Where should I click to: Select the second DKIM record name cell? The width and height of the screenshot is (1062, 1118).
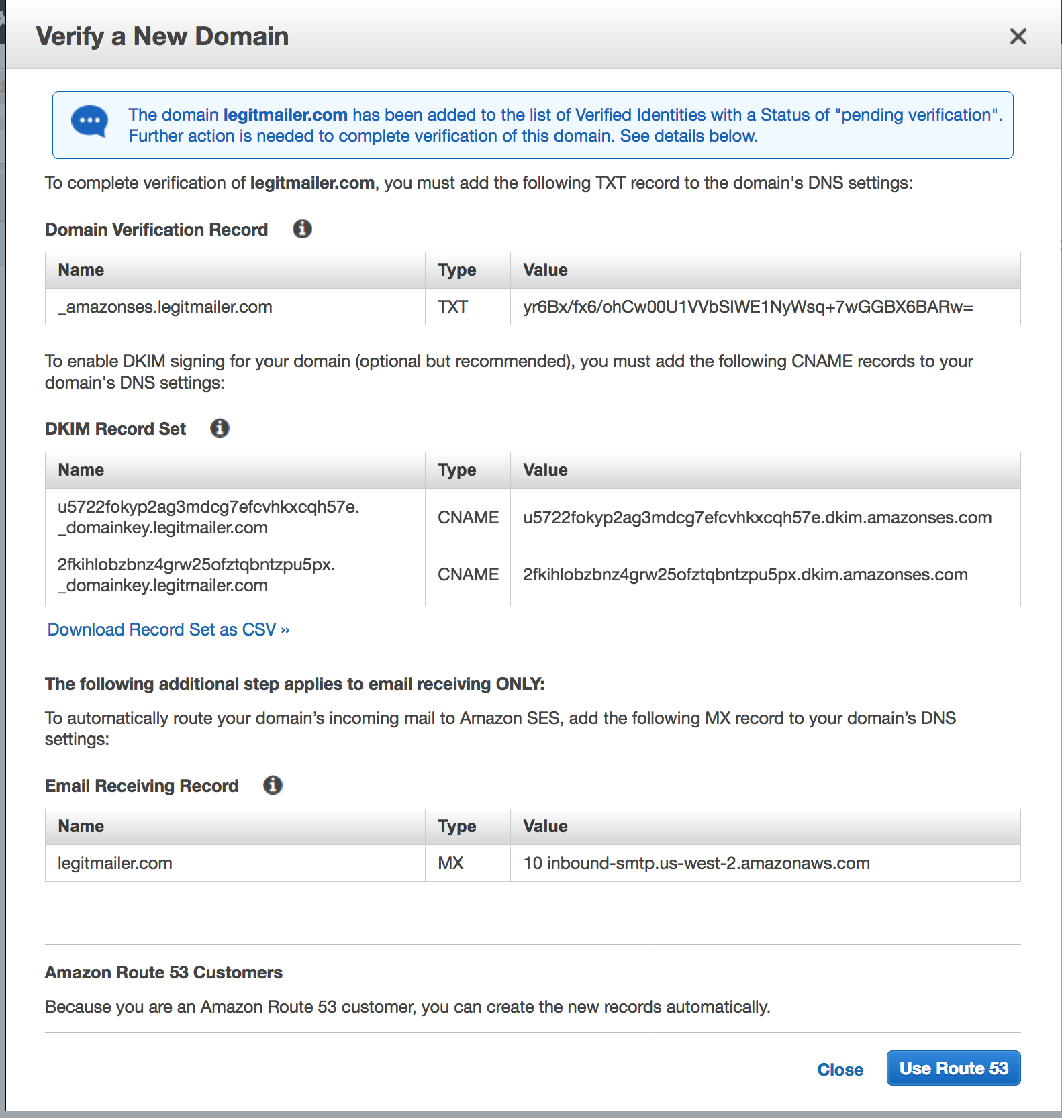tap(196, 575)
